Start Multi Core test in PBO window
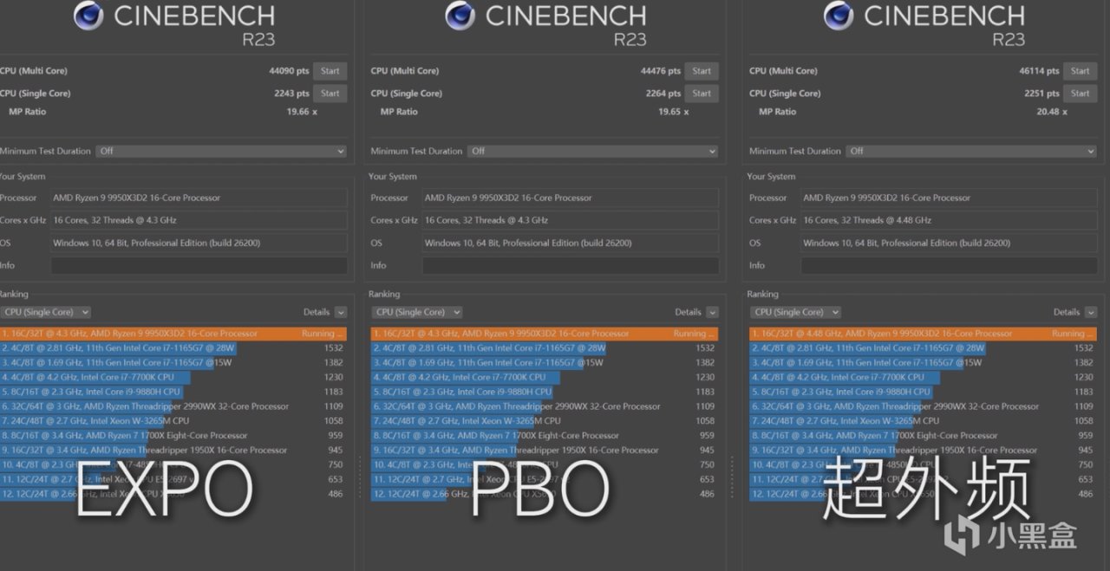Viewport: 1110px width, 571px height. (x=702, y=71)
